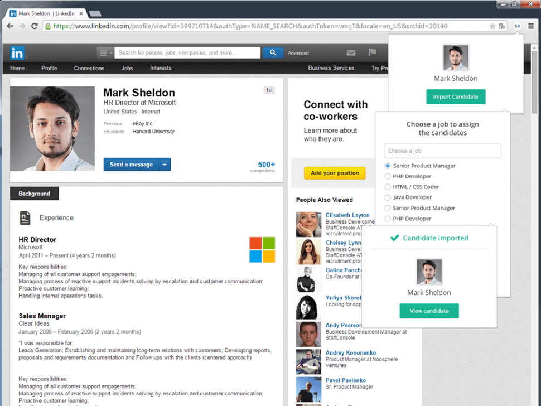
Task: Click the blue search magnifier button
Action: point(273,53)
